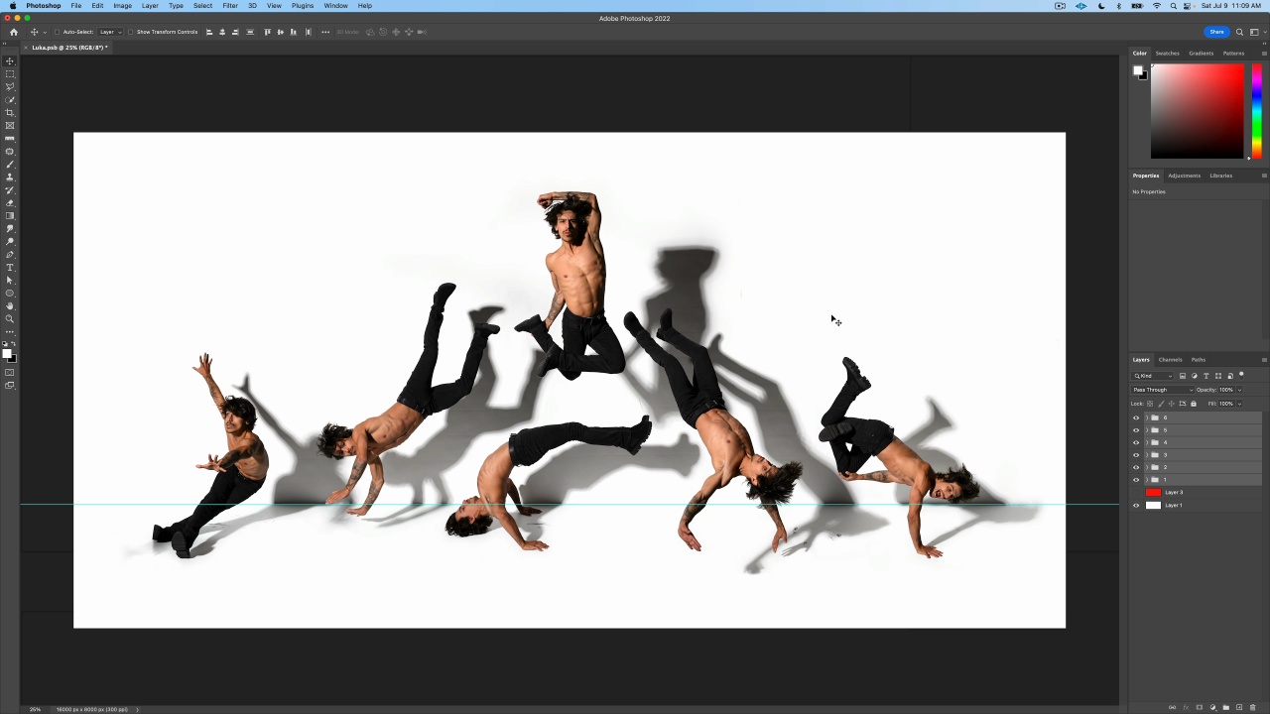Click the foreground color swatch in toolbar
Image resolution: width=1270 pixels, height=714 pixels.
tap(6, 353)
